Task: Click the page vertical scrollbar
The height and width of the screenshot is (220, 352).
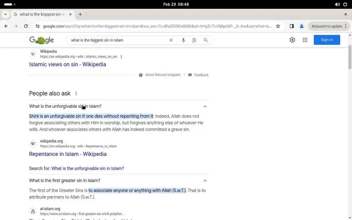Action: 350,57
